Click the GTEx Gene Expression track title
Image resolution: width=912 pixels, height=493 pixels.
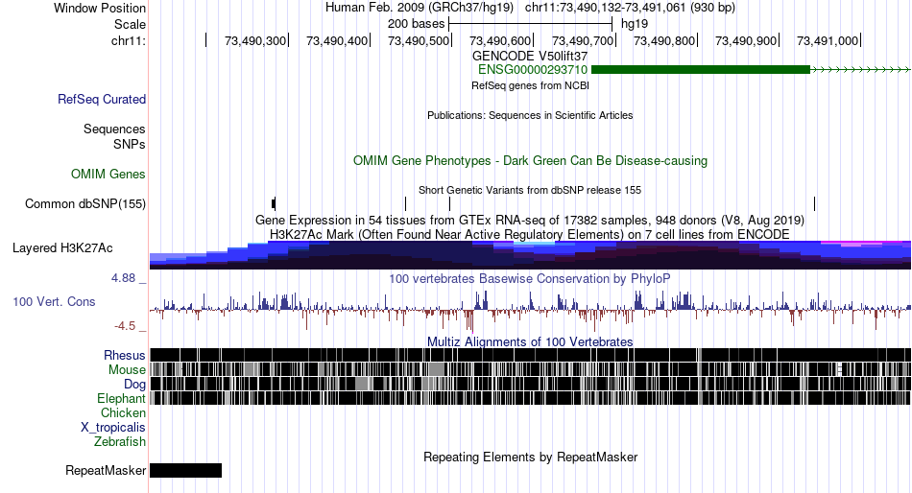530,221
